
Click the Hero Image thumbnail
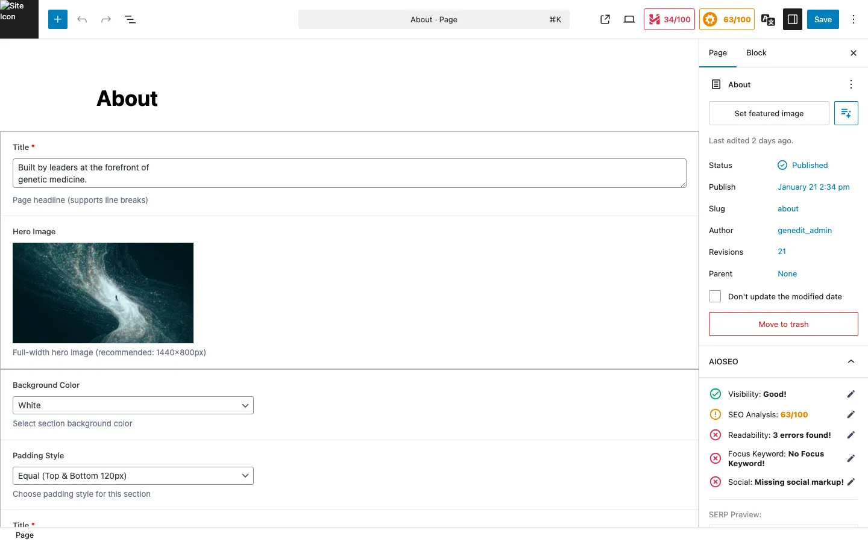click(103, 293)
